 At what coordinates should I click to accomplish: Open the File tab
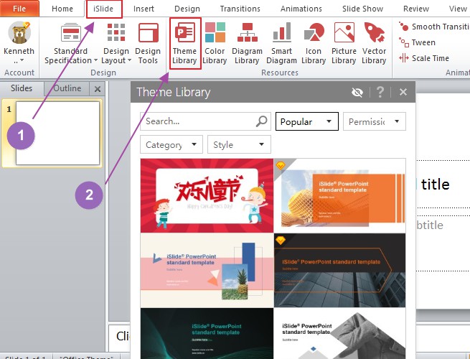19,9
